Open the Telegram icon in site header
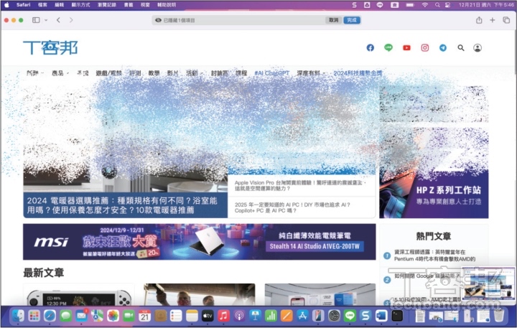The height and width of the screenshot is (328, 517). tap(443, 48)
